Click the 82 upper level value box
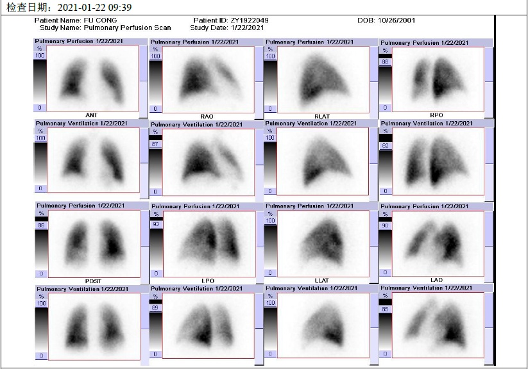This screenshot has height=369, width=528. tap(385, 145)
